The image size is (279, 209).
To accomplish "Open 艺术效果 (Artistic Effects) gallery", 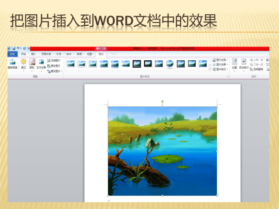I will 41,65.
